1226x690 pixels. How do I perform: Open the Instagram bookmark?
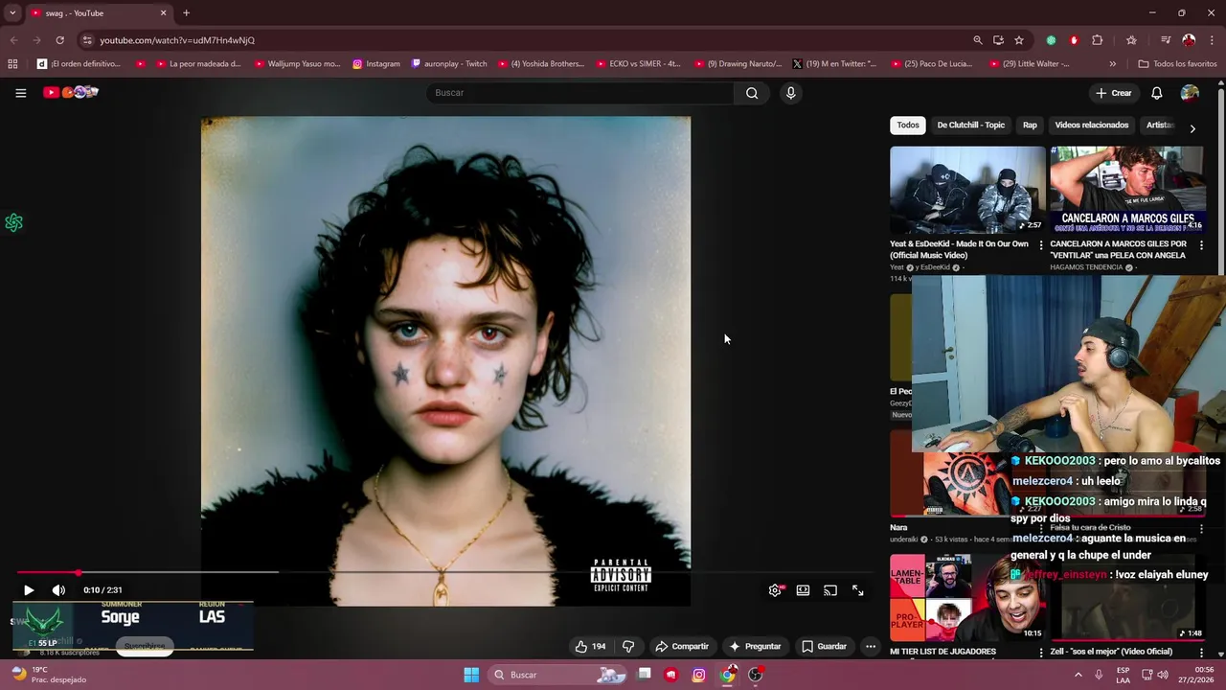click(376, 64)
